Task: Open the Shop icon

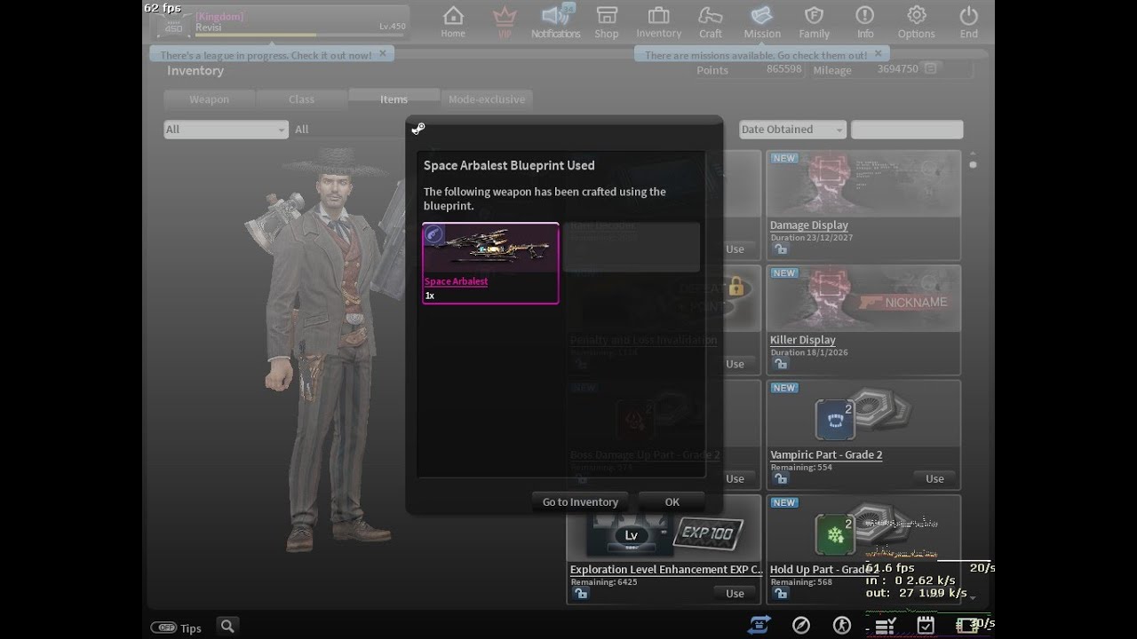Action: (607, 15)
